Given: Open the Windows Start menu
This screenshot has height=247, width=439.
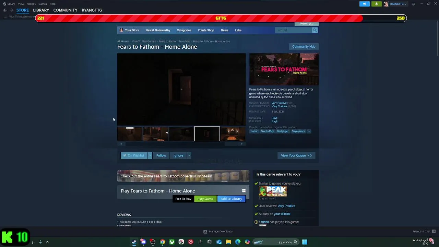Looking at the screenshot, I should pyautogui.click(x=305, y=242).
